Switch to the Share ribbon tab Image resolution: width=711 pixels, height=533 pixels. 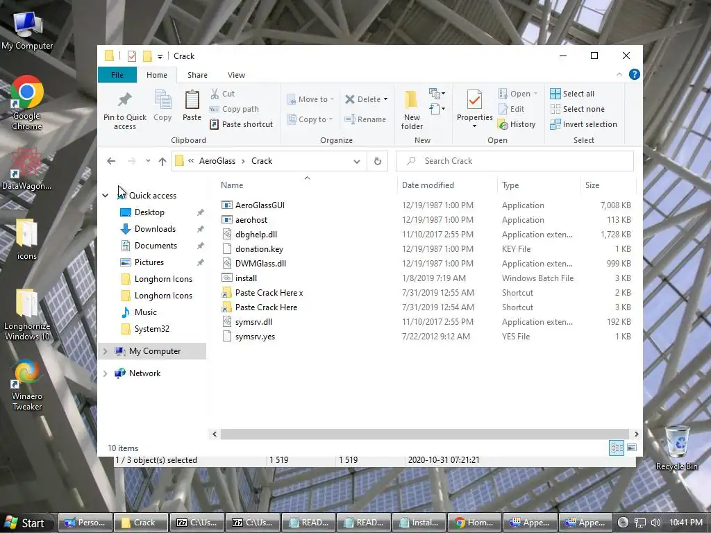(197, 75)
